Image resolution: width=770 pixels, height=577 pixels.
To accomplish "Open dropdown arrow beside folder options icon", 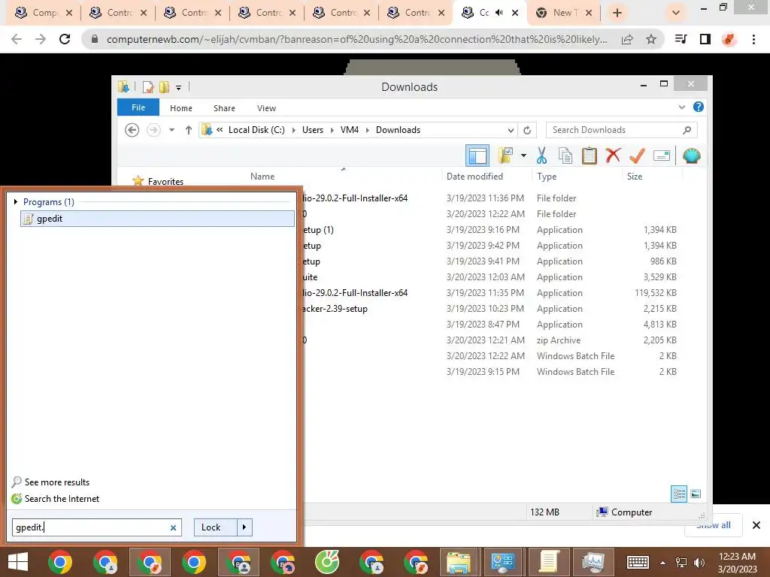I will (x=523, y=156).
